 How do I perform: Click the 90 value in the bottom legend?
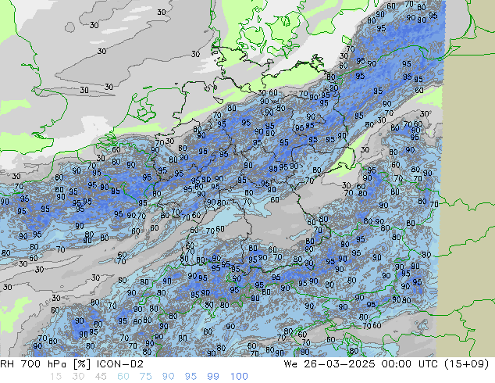[169, 377]
